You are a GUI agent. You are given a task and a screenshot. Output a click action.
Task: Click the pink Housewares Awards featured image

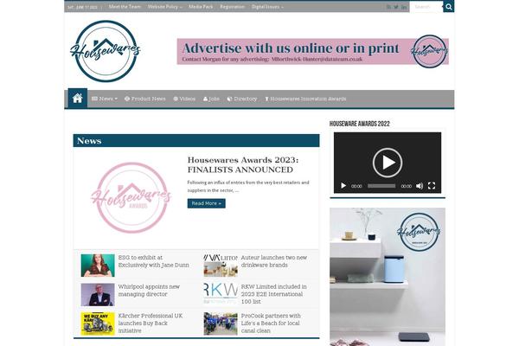point(131,198)
